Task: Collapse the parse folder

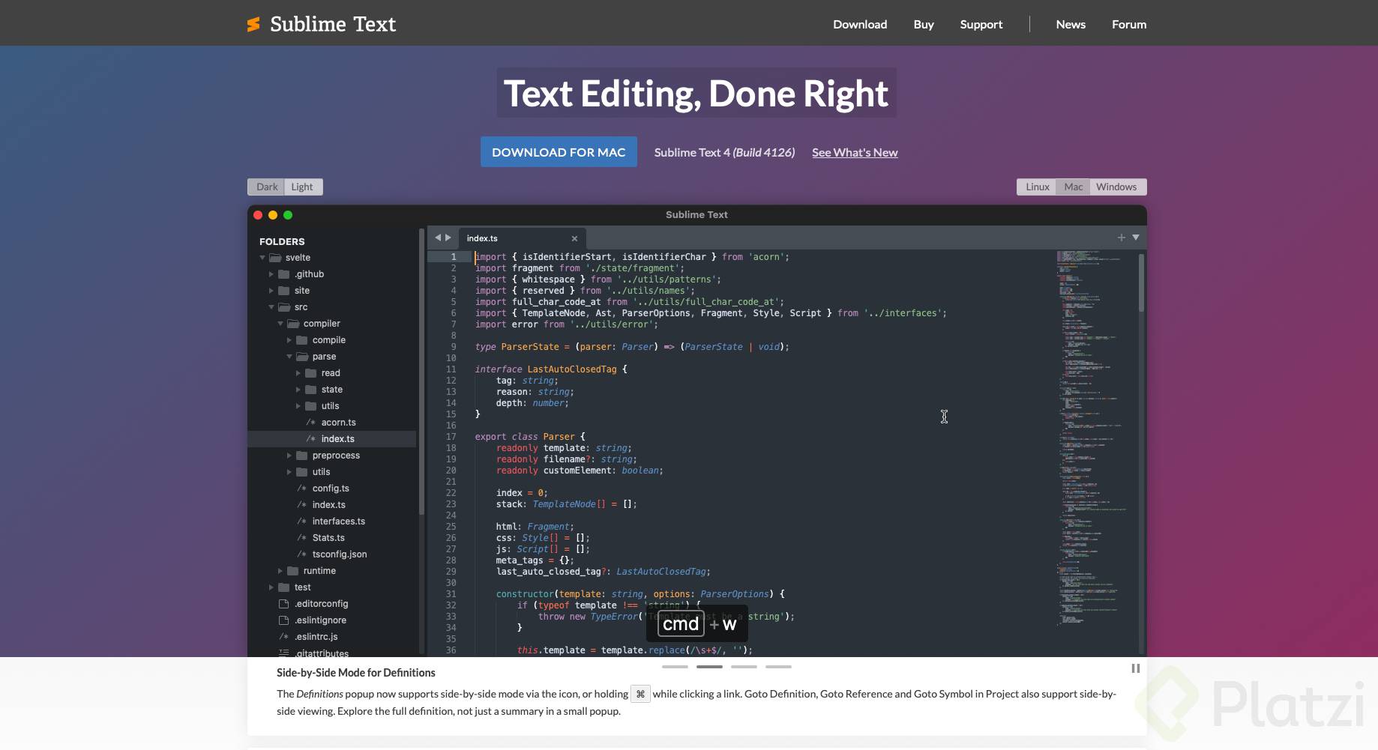Action: [x=289, y=357]
